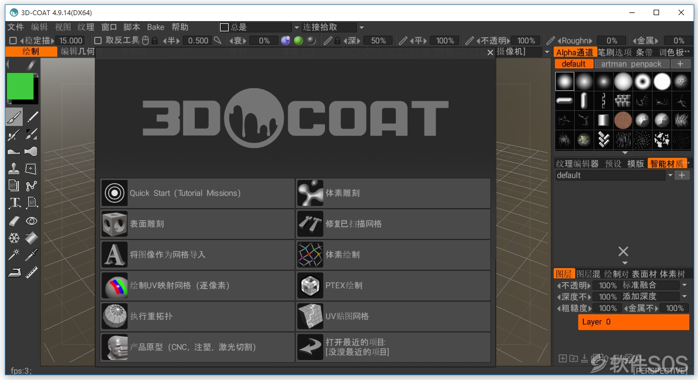Select the magic wand tool
This screenshot has width=698, height=380.
pyautogui.click(x=14, y=255)
